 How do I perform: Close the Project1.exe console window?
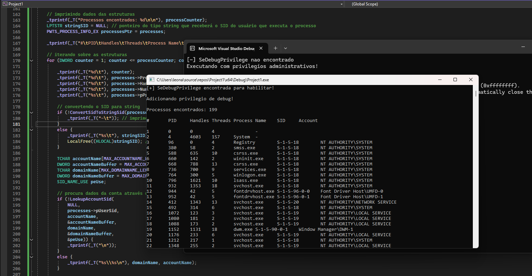pos(470,80)
